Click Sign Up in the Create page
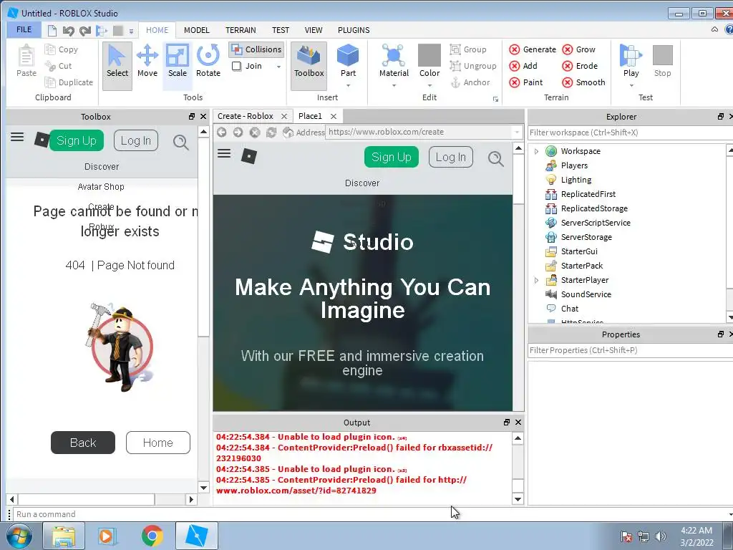733x550 pixels. pos(392,157)
